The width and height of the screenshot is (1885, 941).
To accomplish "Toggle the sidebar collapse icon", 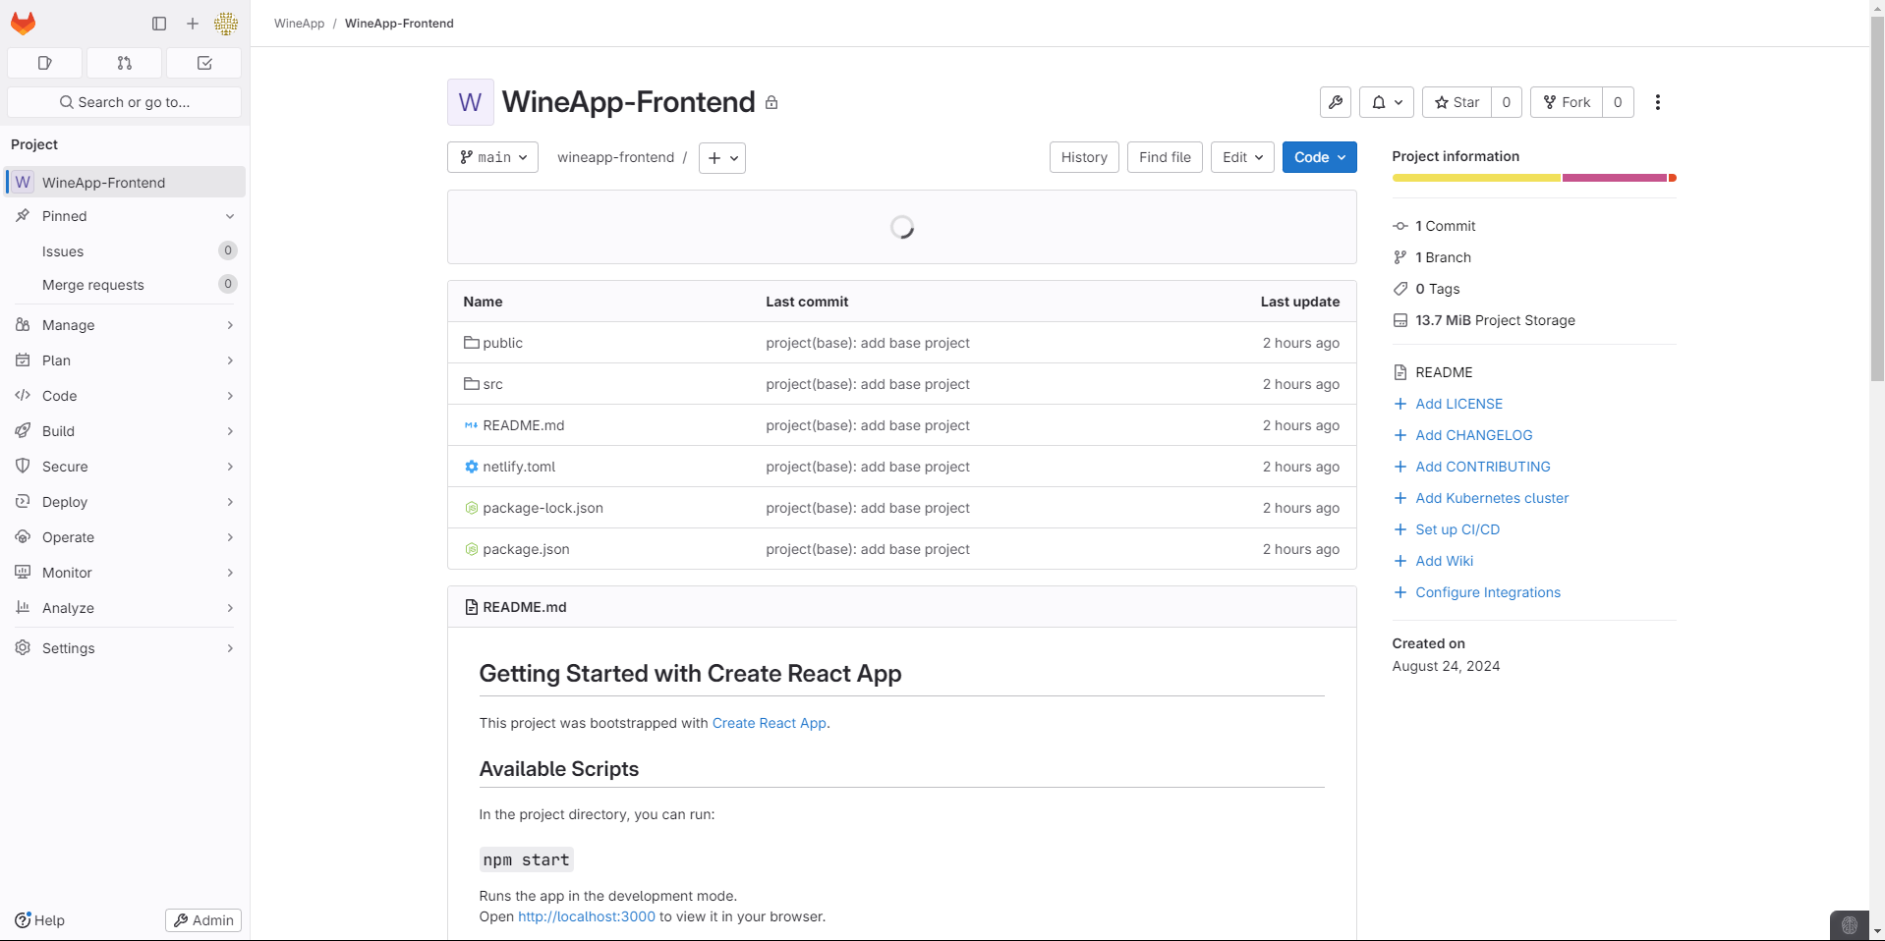I will click(x=159, y=24).
